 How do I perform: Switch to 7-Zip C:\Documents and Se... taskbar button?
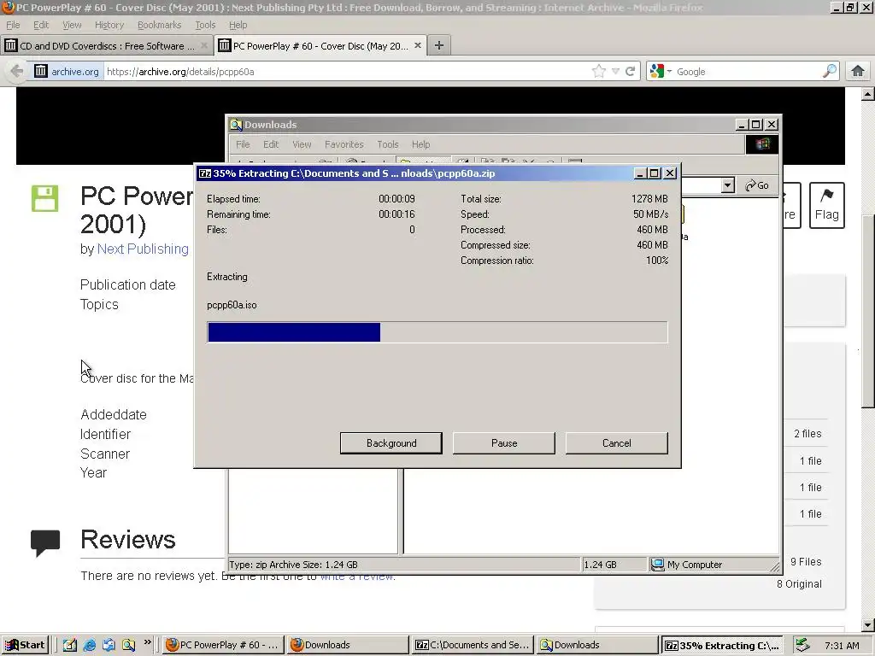pos(473,645)
